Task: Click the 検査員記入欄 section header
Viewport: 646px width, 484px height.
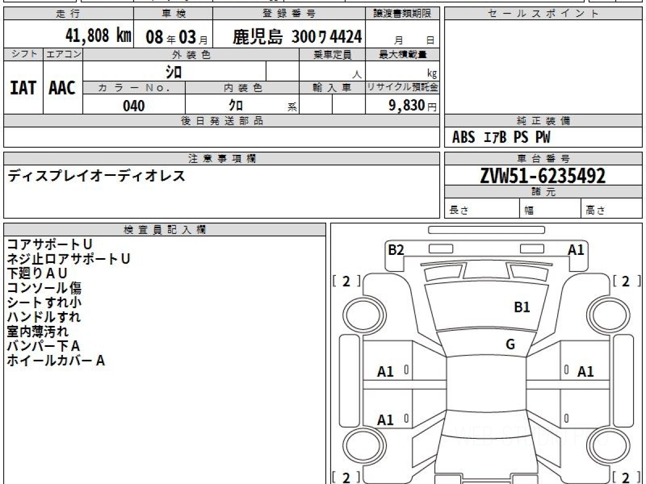Action: click(165, 230)
